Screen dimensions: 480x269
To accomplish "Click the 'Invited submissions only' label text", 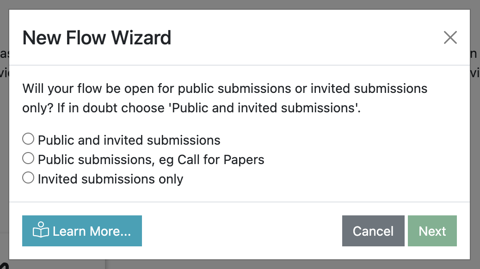I will 111,179.
